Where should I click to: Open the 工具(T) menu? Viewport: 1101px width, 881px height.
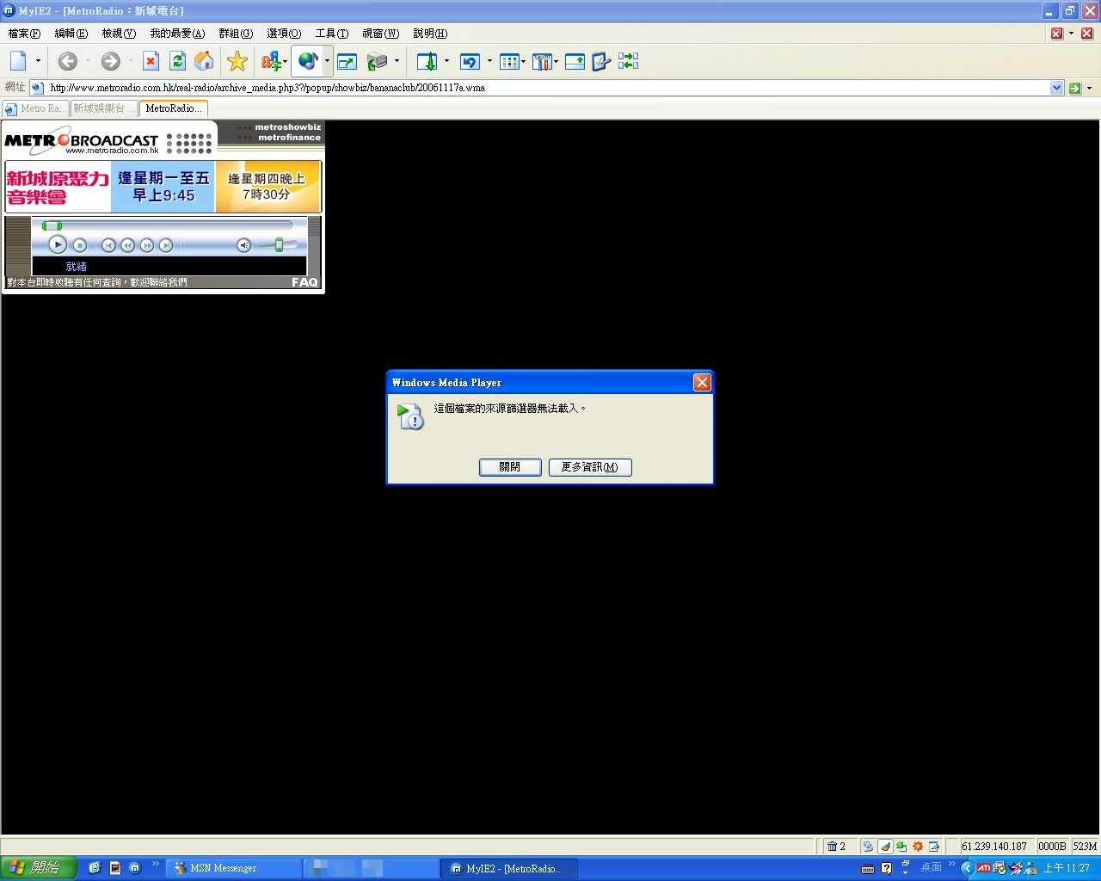pyautogui.click(x=331, y=34)
